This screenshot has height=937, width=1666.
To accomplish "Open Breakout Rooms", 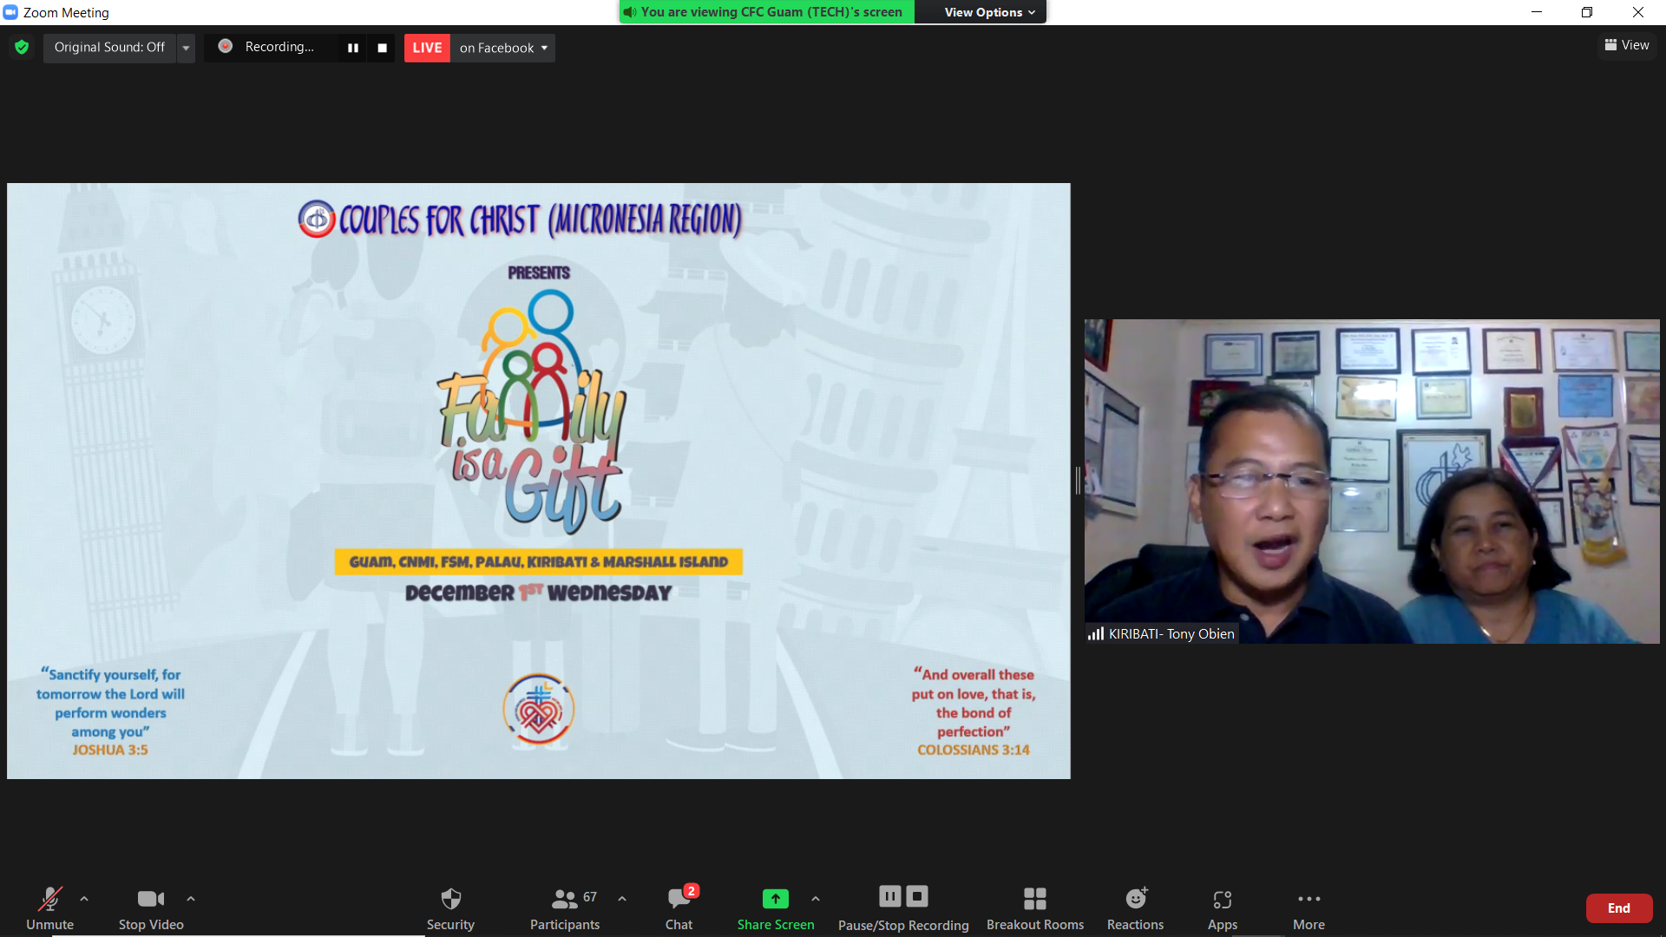I will (1035, 908).
